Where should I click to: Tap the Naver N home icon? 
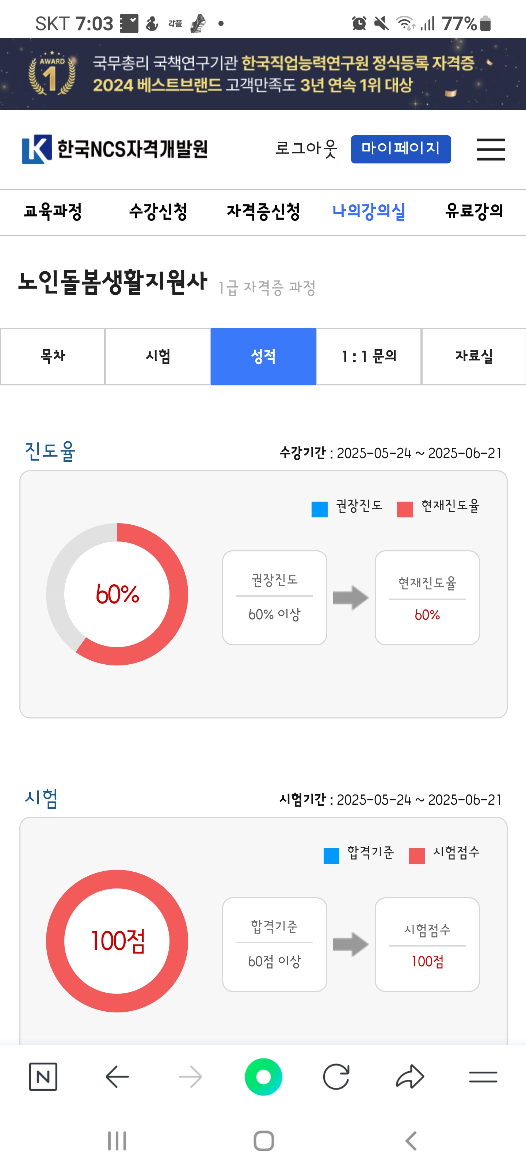point(43,1076)
